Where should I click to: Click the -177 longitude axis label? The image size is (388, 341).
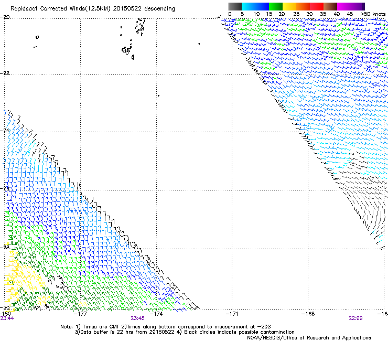80,314
